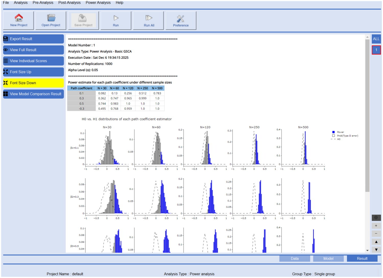The height and width of the screenshot is (278, 383).
Task: Open the Help menu
Action: [x=119, y=3]
